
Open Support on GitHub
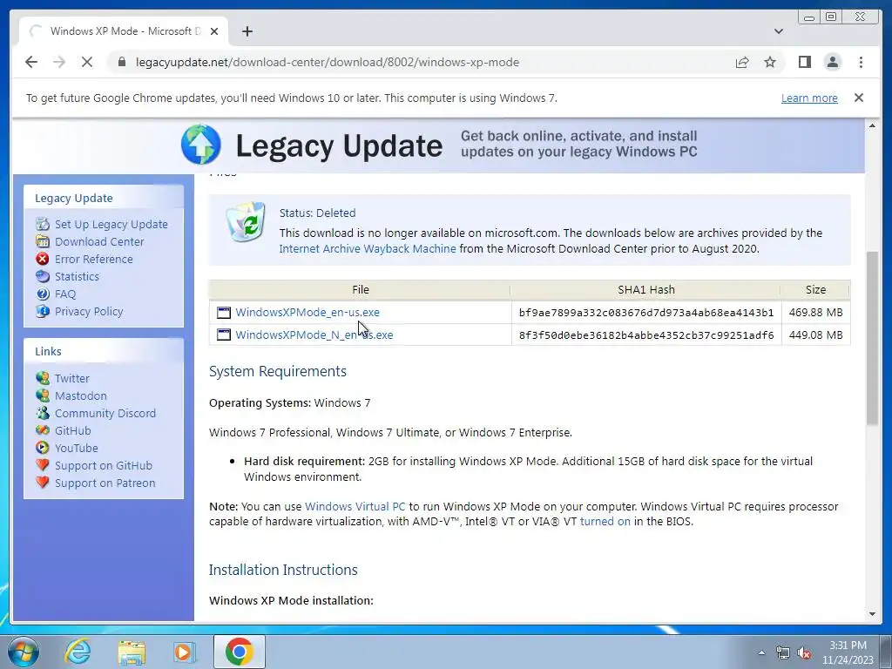pos(104,465)
